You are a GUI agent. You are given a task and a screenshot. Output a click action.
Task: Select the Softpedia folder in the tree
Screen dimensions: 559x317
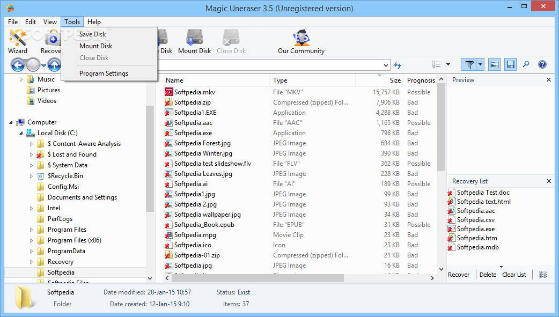pos(61,272)
